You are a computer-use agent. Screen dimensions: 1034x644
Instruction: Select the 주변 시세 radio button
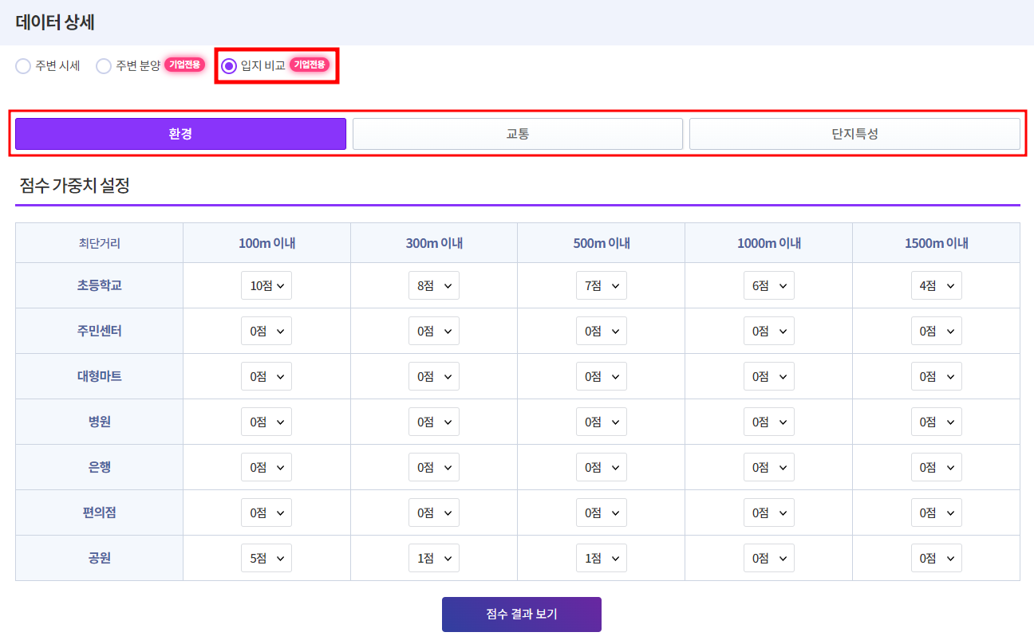click(x=23, y=66)
